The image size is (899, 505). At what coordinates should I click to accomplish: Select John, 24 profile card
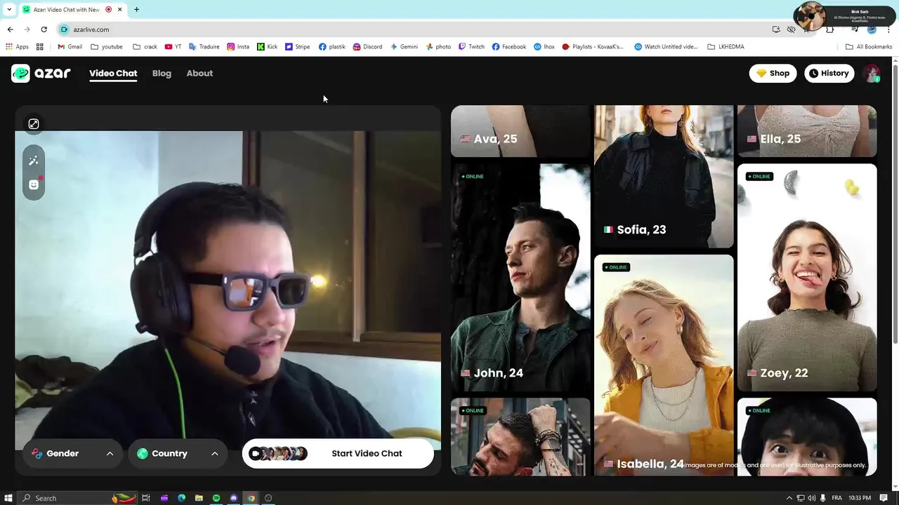[x=520, y=277]
